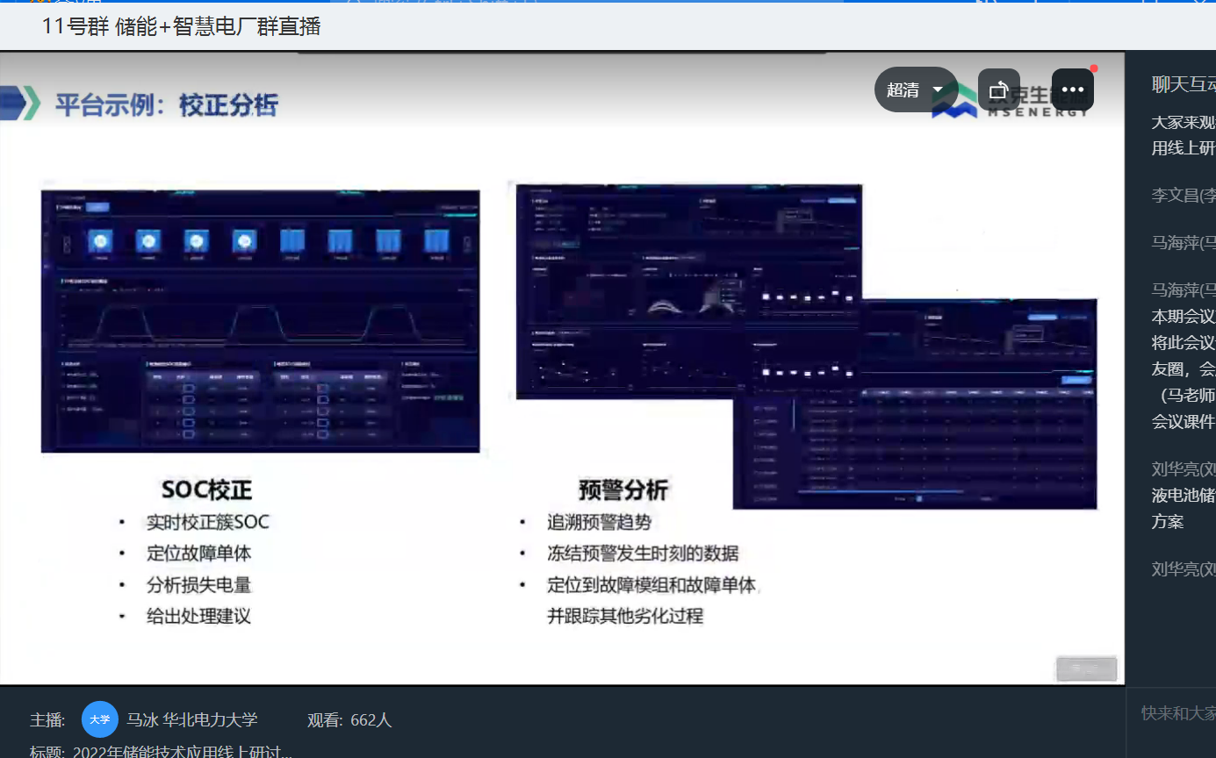Image resolution: width=1216 pixels, height=758 pixels.
Task: Click the SOC校正 dashboard screenshot in slide
Action: (x=260, y=321)
